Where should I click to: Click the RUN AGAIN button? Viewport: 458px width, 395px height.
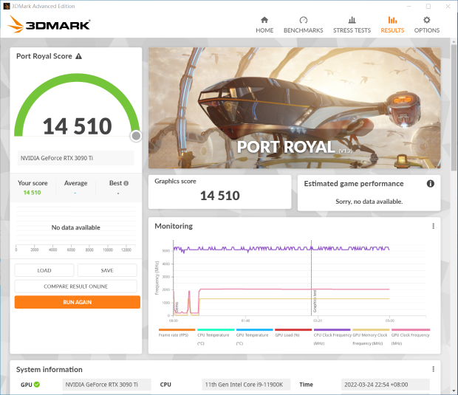click(78, 302)
